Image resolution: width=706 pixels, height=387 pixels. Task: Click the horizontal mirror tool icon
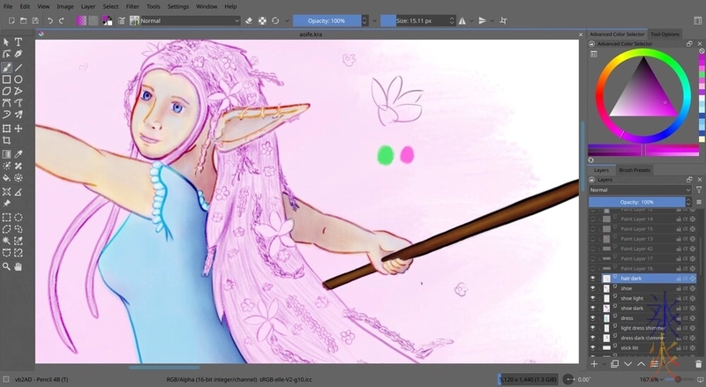pyautogui.click(x=462, y=19)
